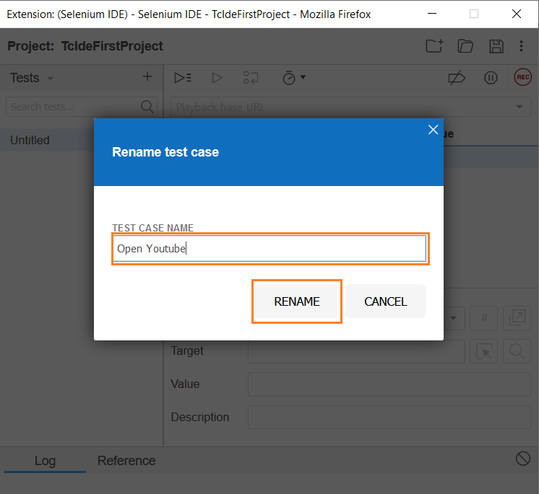The image size is (539, 494).
Task: Open test execution speed control
Action: pos(293,78)
